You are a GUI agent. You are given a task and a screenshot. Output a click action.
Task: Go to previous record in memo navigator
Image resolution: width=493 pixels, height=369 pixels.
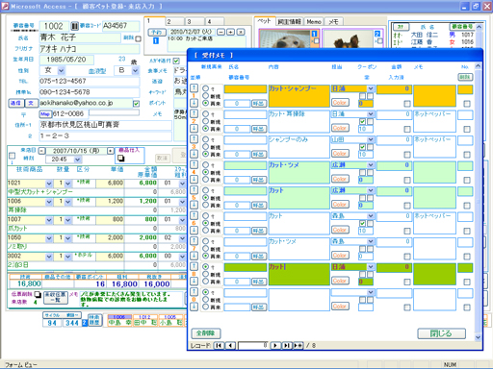click(x=230, y=345)
